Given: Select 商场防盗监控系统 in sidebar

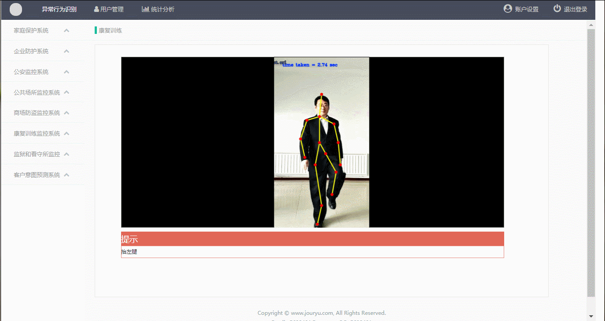Looking at the screenshot, I should coord(37,113).
